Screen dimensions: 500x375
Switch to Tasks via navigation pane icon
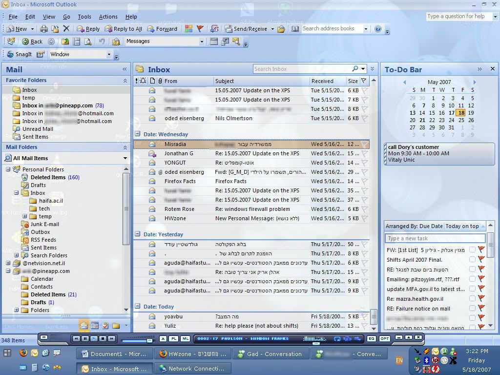point(105,326)
